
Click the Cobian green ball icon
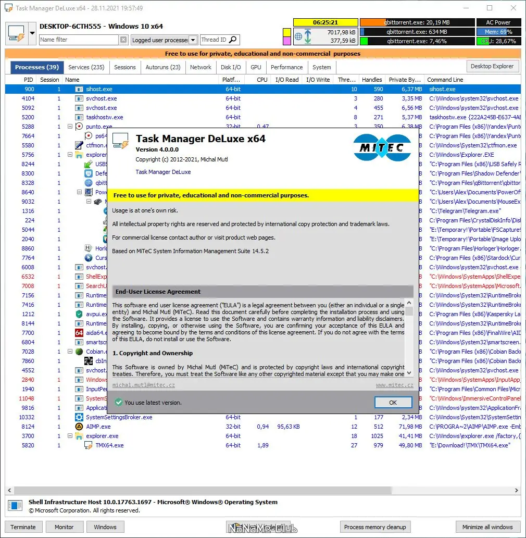click(79, 352)
